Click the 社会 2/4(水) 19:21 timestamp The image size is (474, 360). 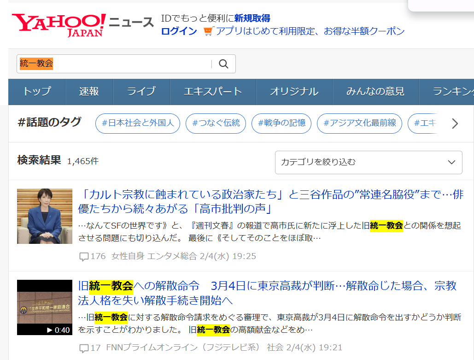pyautogui.click(x=304, y=348)
